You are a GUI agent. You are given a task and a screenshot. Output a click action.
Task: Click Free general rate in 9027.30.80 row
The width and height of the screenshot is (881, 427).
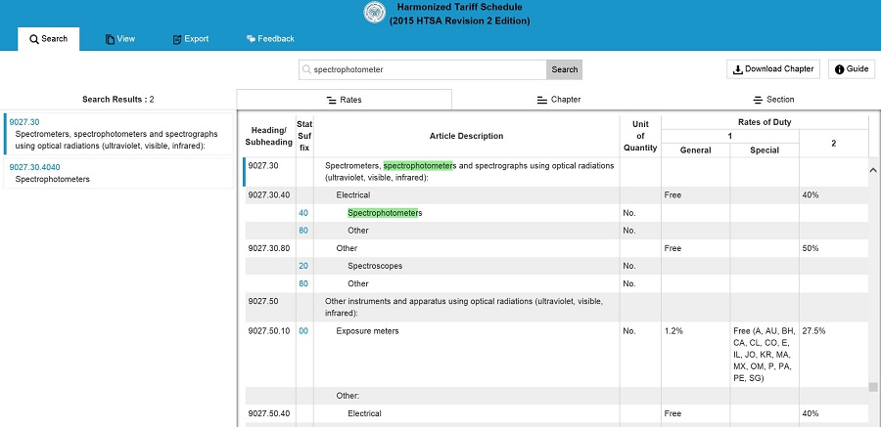tap(672, 248)
